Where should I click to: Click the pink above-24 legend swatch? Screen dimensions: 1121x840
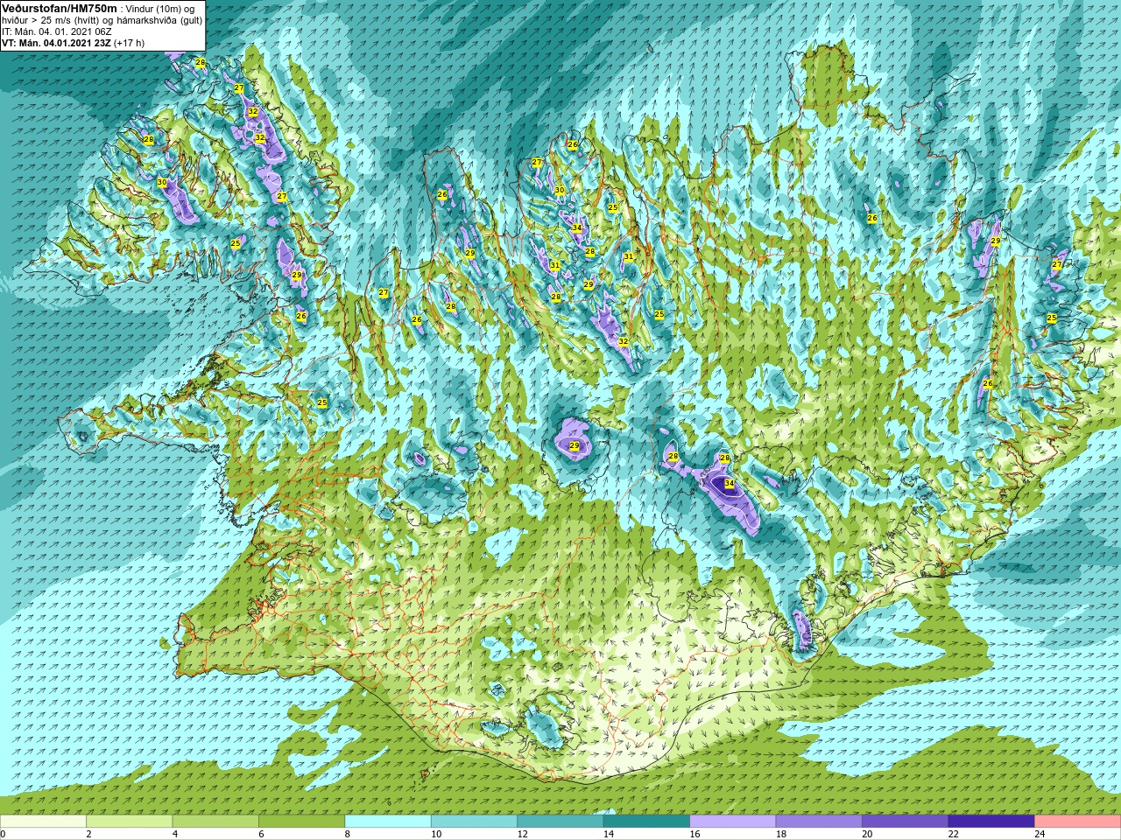click(x=1077, y=822)
